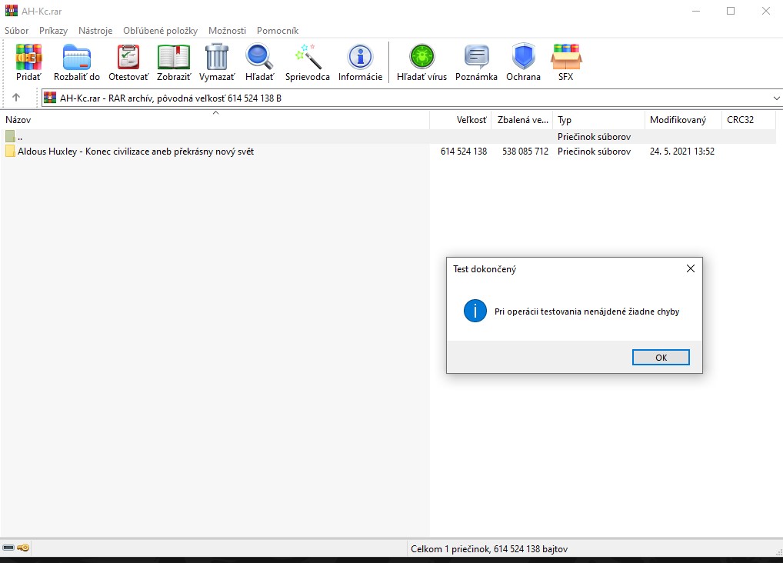The width and height of the screenshot is (783, 563).
Task: Maximize the AH-Kc.rar window
Action: (x=731, y=11)
